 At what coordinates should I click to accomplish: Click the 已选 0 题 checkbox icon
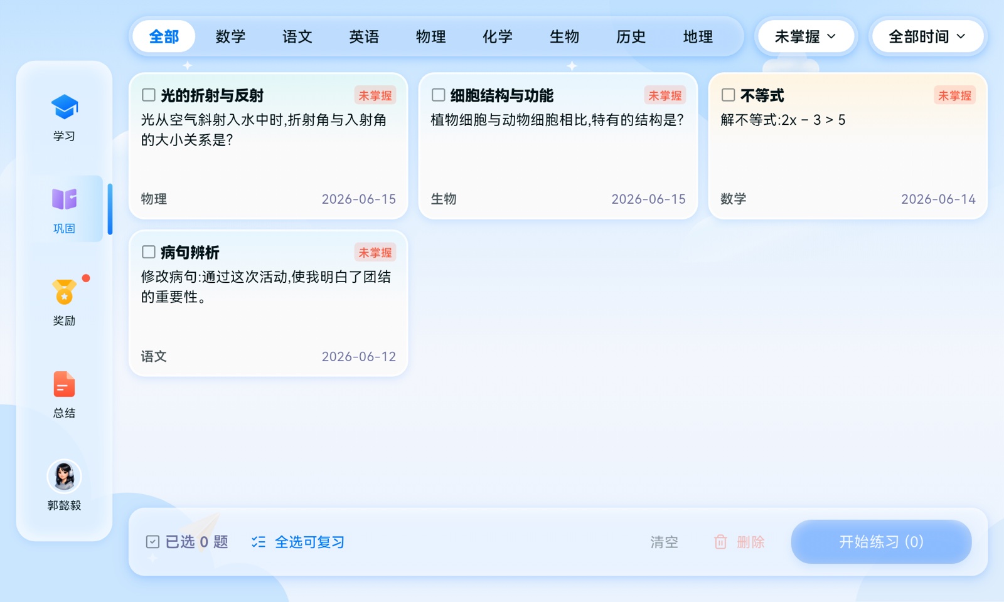coord(152,542)
